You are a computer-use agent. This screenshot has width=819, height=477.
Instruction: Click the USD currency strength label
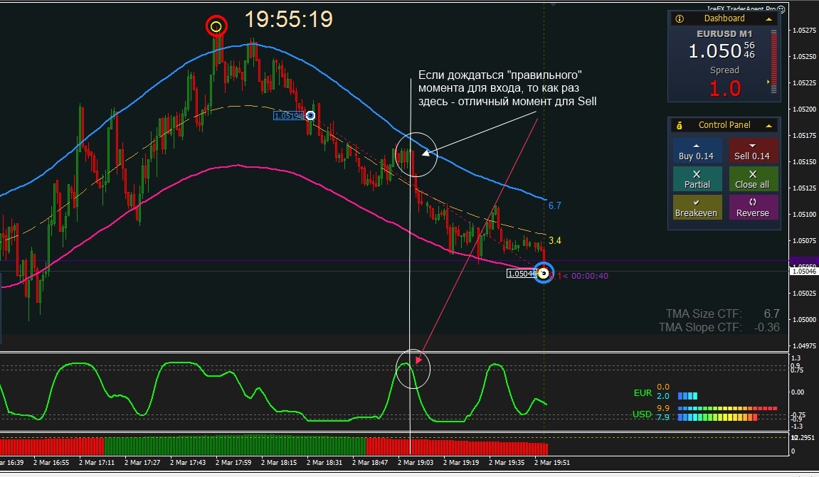point(642,414)
